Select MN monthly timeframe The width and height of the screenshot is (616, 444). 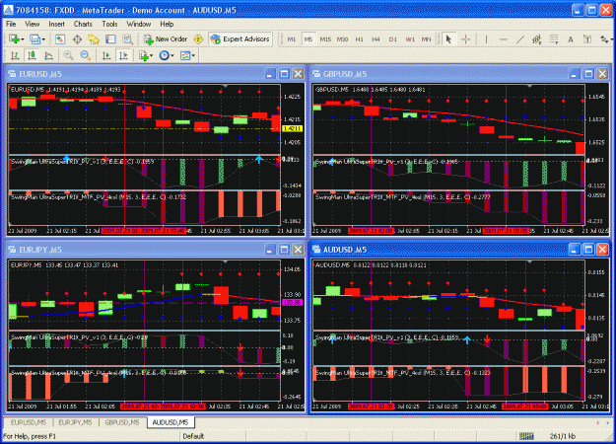(426, 39)
